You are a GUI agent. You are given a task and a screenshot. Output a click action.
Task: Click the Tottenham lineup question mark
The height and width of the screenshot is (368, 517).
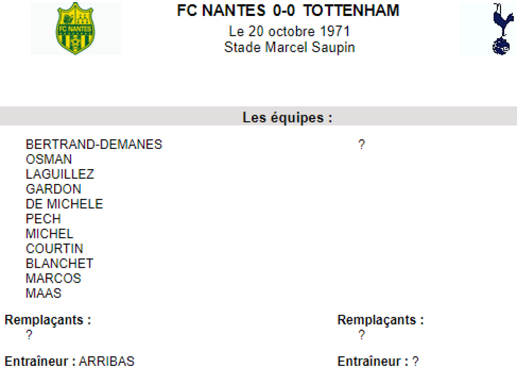(361, 145)
